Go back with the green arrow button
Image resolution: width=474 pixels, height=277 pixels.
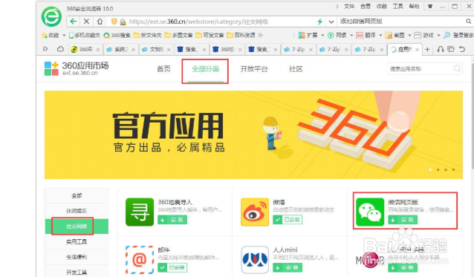73,22
